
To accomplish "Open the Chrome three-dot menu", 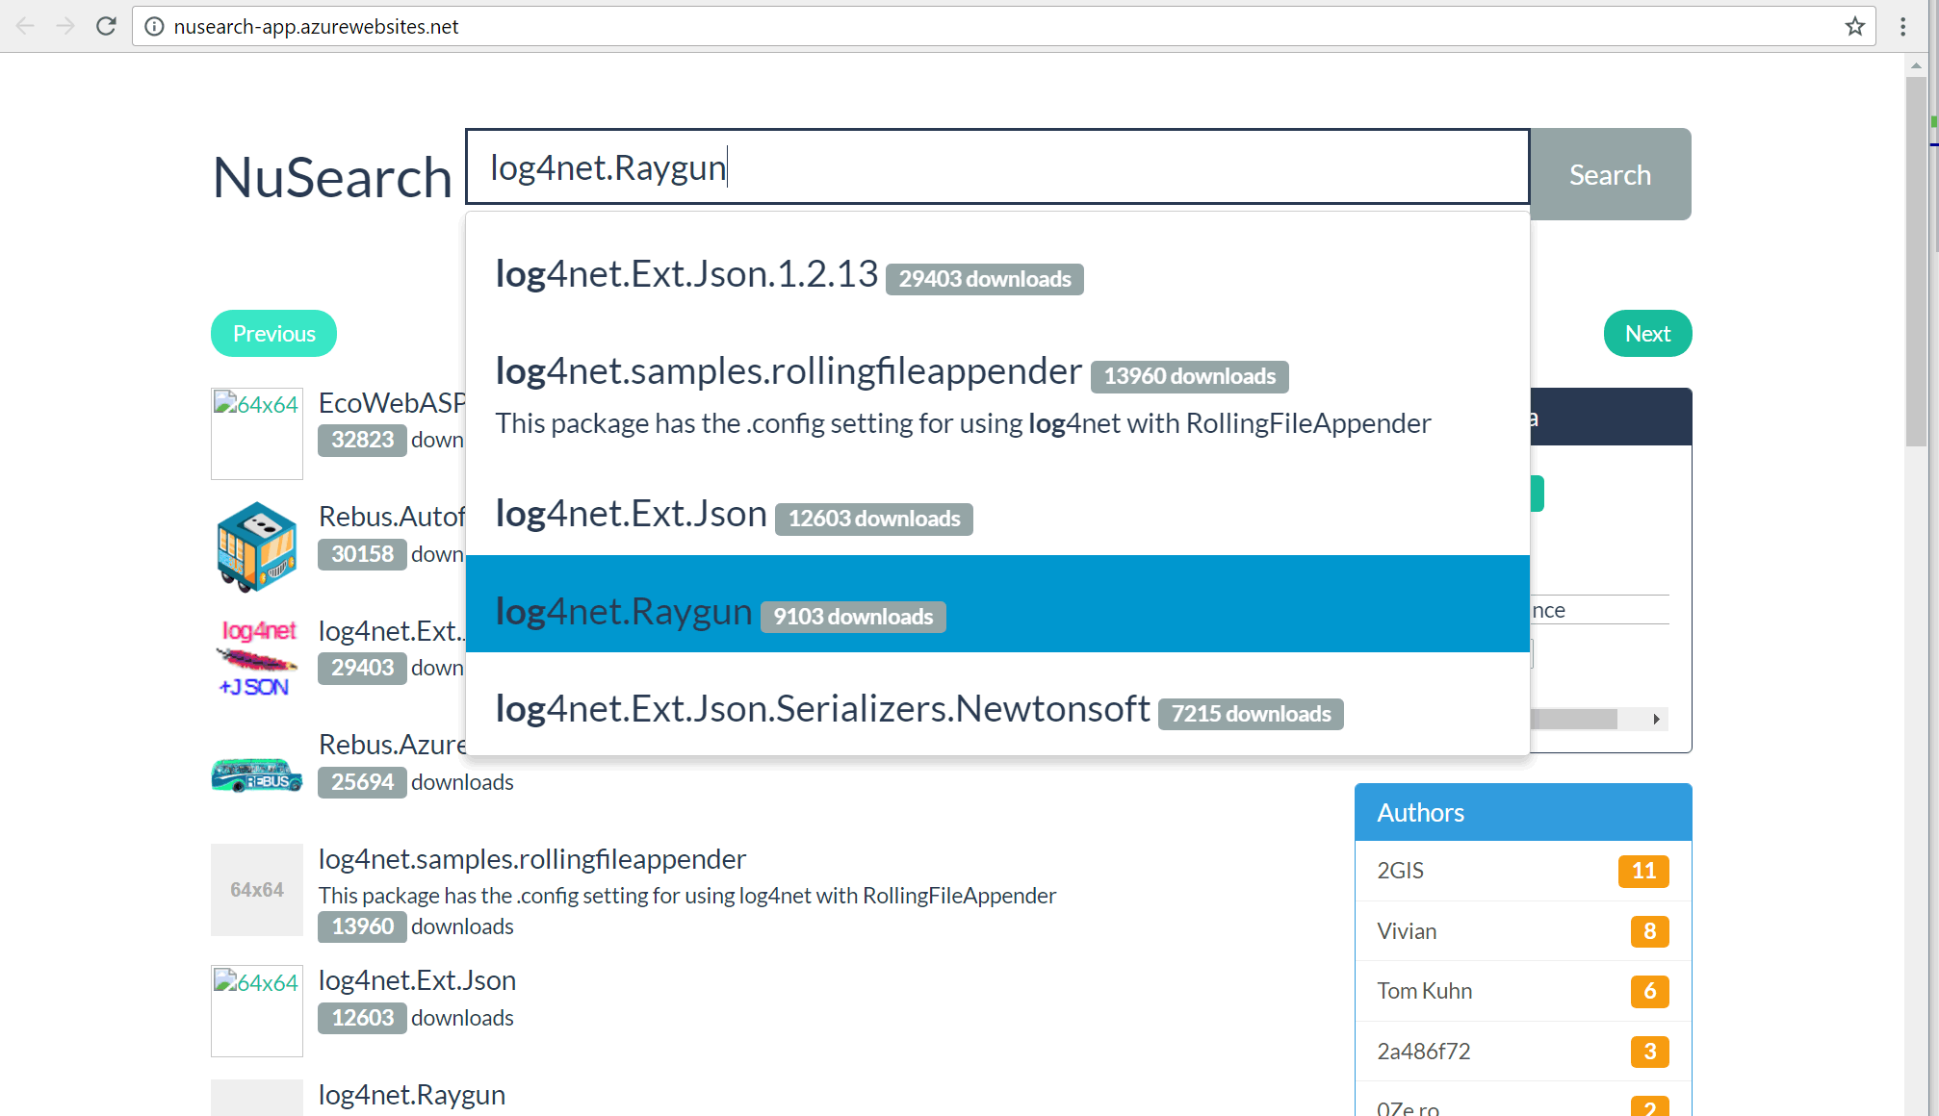I will 1902,26.
